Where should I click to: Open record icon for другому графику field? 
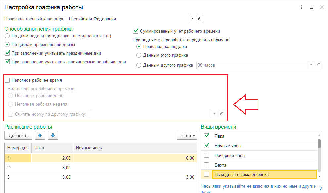point(222,114)
